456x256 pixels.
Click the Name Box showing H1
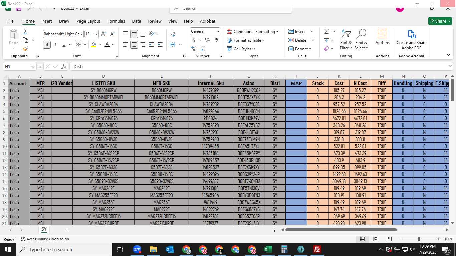pyautogui.click(x=19, y=66)
